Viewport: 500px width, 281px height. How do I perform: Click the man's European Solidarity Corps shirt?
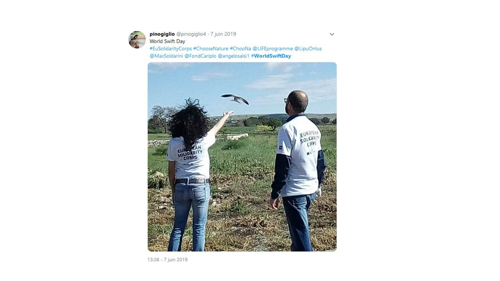tap(301, 156)
